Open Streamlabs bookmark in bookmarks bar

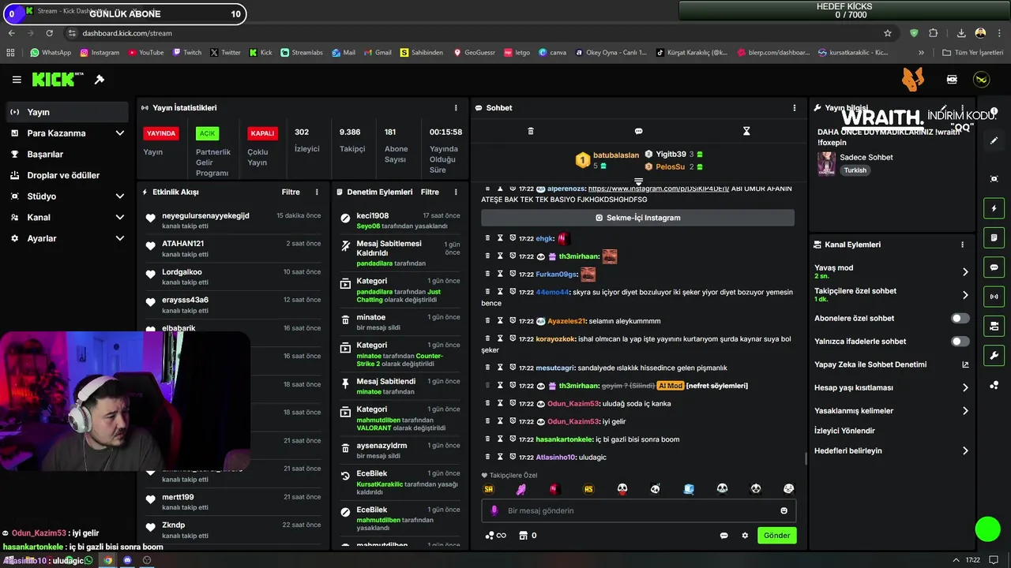coord(301,53)
